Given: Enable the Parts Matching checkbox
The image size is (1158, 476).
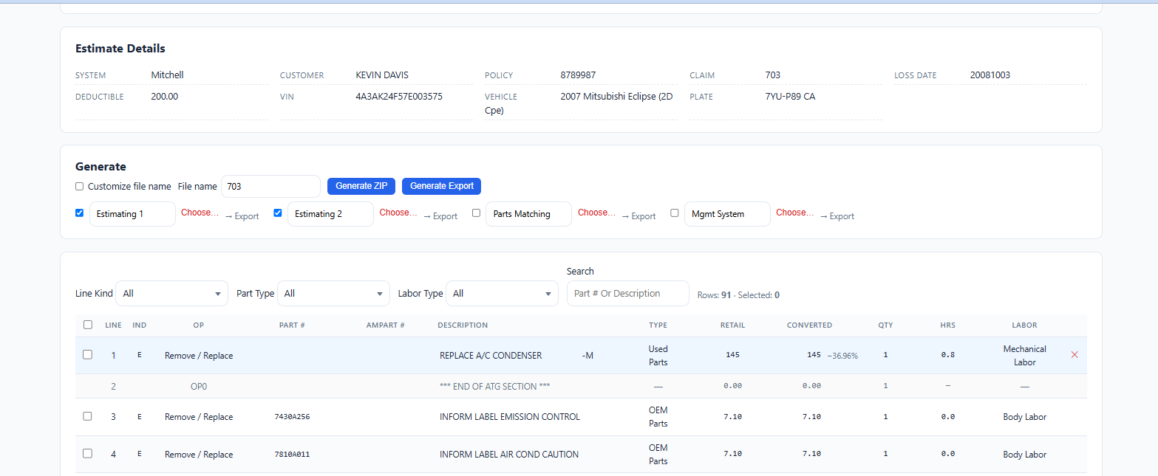Looking at the screenshot, I should [476, 213].
